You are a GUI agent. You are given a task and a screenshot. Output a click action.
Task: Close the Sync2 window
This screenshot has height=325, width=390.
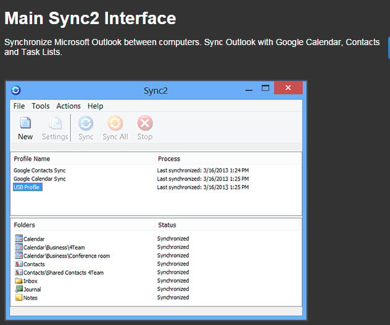pos(288,88)
